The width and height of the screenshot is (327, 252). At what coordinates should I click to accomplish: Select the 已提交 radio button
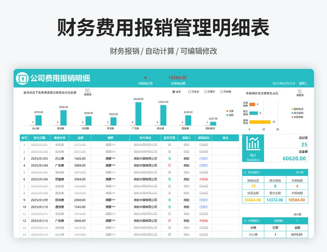(x=206, y=92)
